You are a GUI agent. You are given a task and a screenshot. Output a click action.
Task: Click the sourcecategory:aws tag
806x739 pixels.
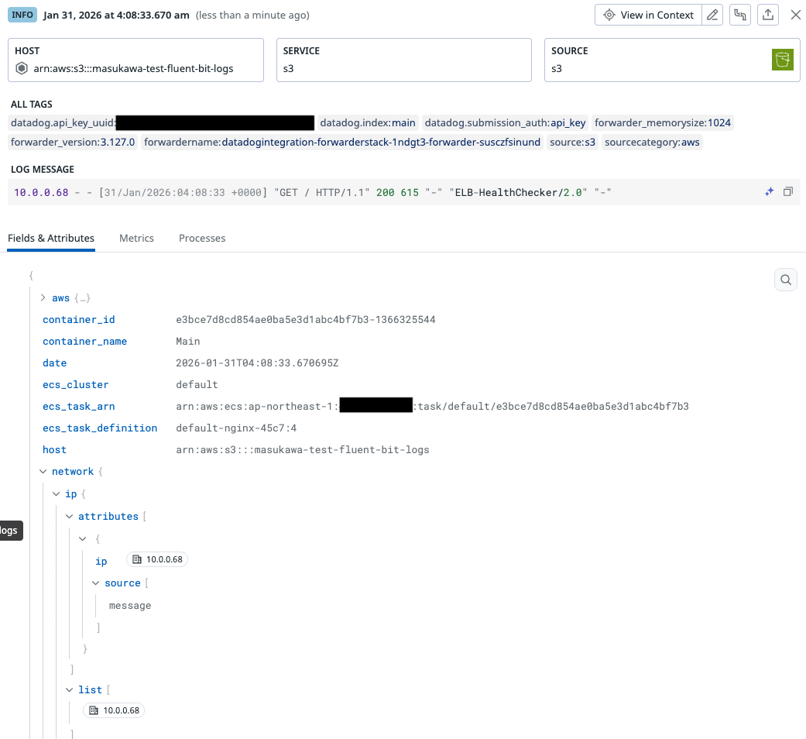651,143
